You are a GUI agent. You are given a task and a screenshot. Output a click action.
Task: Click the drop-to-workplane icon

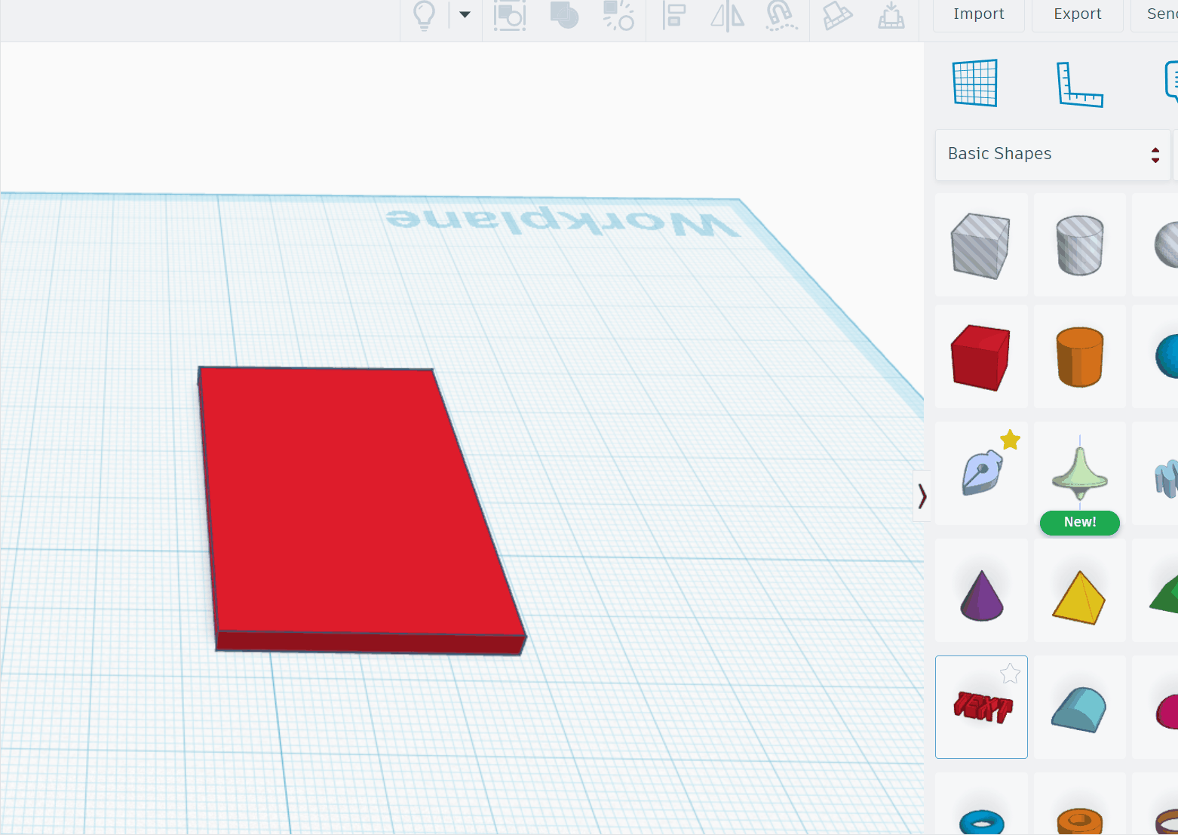(x=891, y=15)
